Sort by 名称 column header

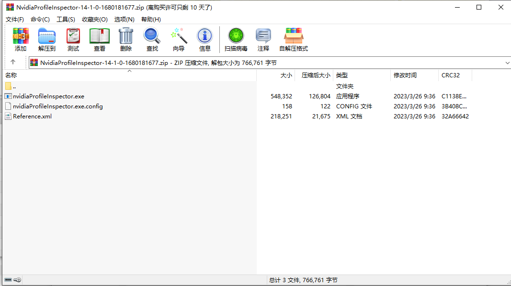point(129,75)
